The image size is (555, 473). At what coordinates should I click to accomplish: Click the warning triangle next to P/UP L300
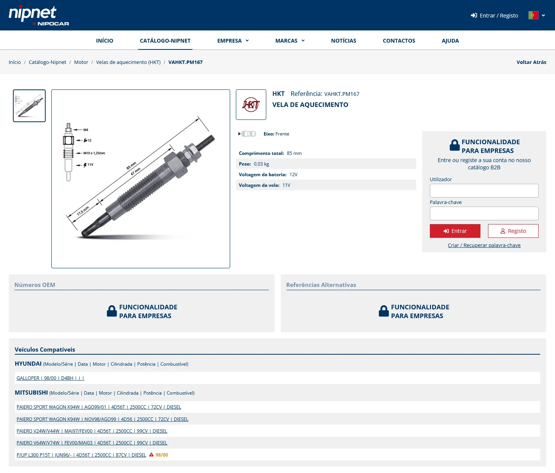coord(151,454)
